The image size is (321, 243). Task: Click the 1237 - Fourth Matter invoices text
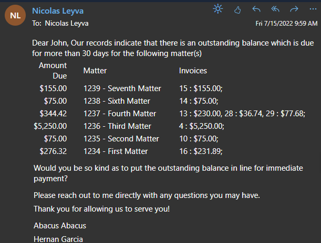242,114
